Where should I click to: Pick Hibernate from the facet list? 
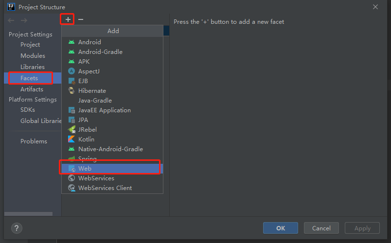(x=112, y=91)
